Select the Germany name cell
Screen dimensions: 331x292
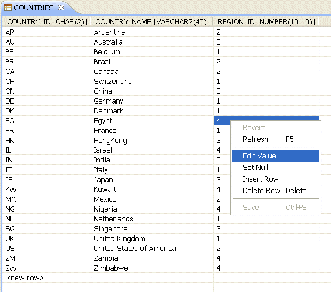(152, 101)
